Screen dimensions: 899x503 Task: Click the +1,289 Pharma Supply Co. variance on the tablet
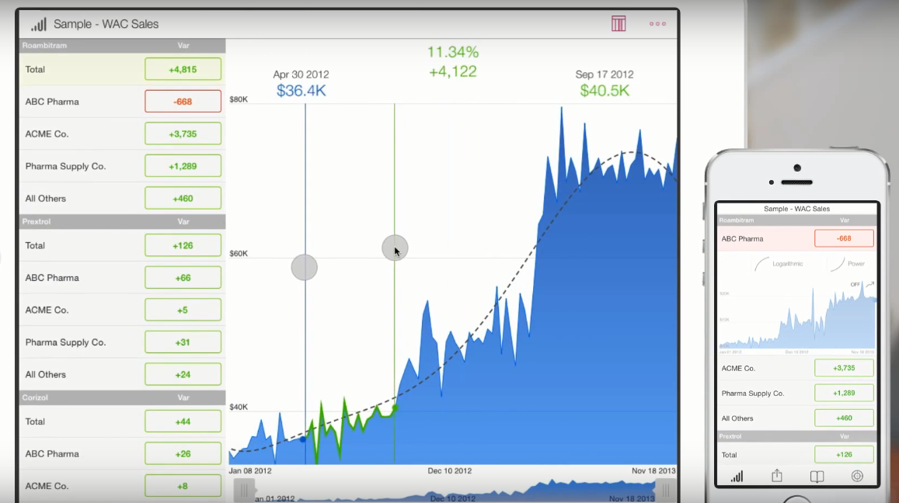(183, 166)
